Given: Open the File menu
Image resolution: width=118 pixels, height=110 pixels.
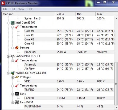Looking at the screenshot, I should tap(5, 9).
